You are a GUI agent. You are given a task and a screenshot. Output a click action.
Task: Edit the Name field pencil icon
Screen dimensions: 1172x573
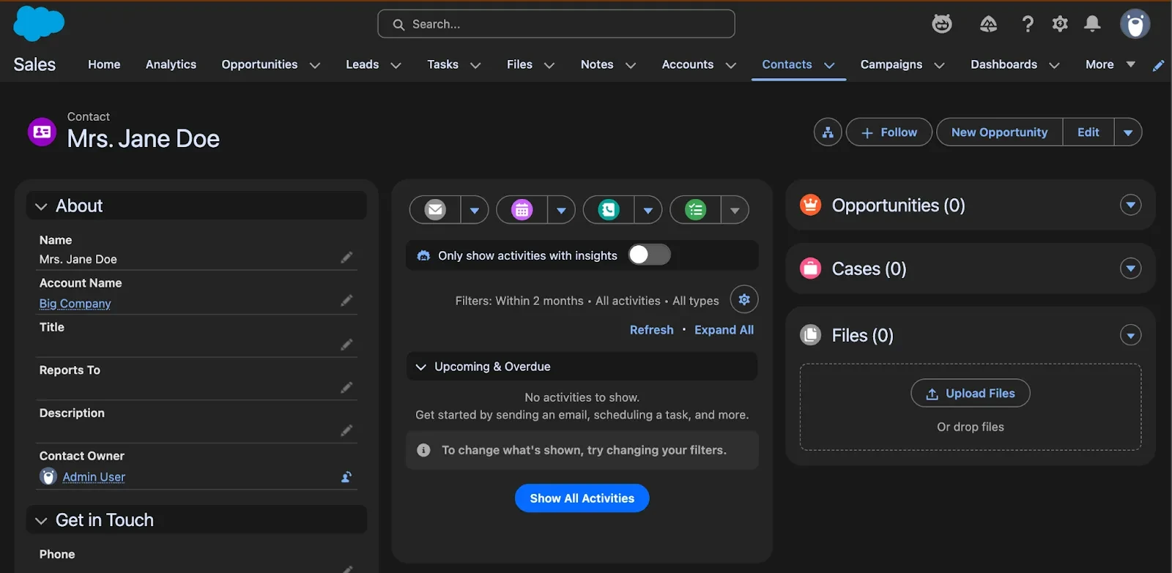click(x=346, y=258)
